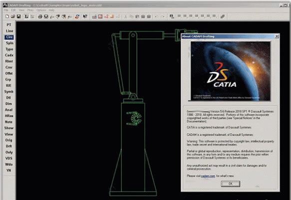This screenshot has width=291, height=200.
Task: Select the Spln spline function
Action: (9, 43)
